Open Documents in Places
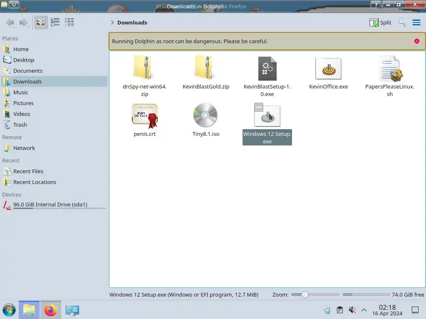Viewport: 426px width, 319px height. (54, 71)
